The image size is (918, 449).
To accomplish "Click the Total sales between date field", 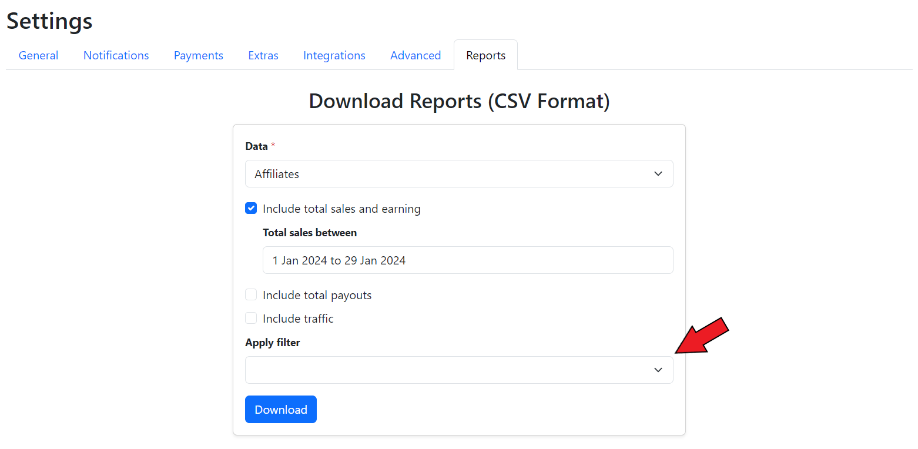I will pyautogui.click(x=467, y=260).
